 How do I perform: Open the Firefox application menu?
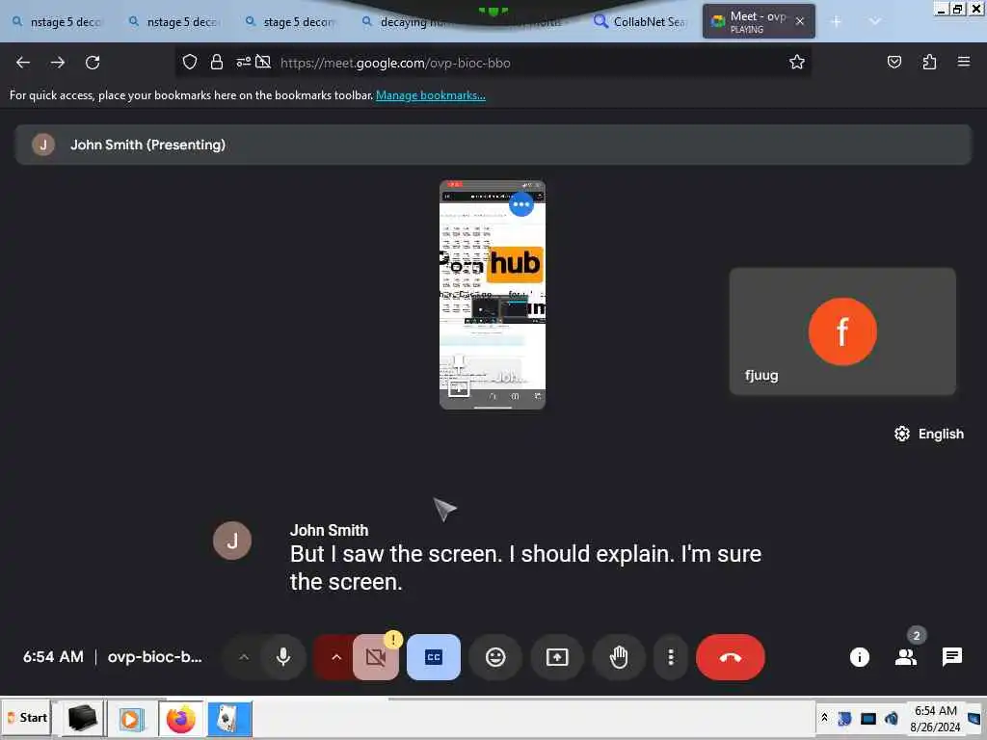[964, 63]
